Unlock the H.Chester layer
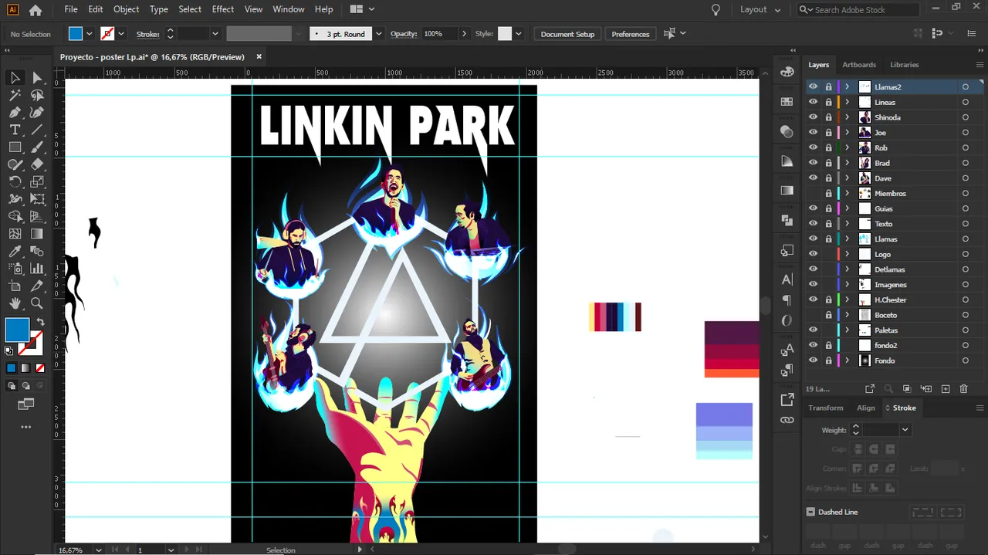This screenshot has height=555, width=988. click(828, 299)
